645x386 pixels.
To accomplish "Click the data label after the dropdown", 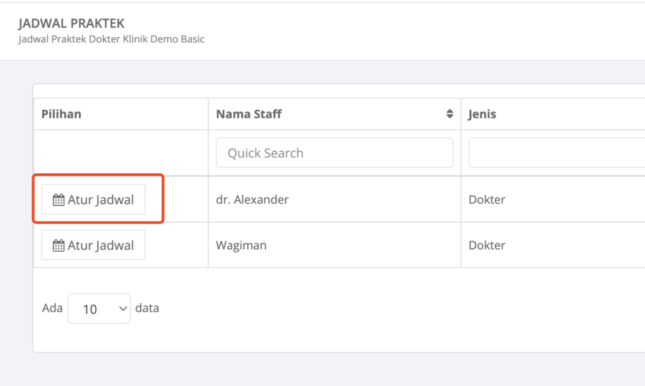I will pyautogui.click(x=147, y=309).
